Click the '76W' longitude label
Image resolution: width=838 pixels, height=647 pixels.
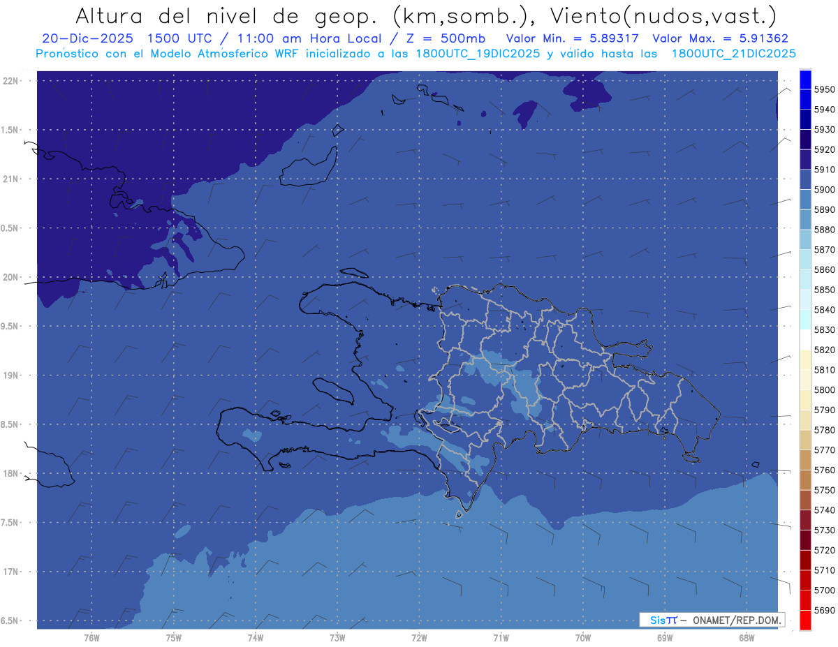pos(91,637)
